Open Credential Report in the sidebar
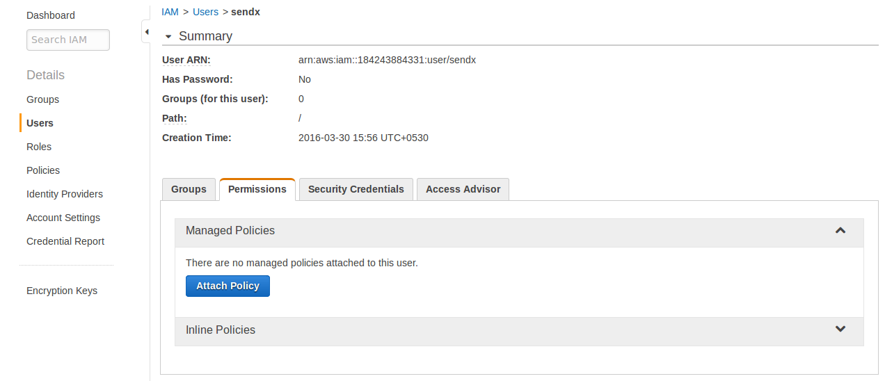This screenshot has height=381, width=885. pyautogui.click(x=65, y=241)
